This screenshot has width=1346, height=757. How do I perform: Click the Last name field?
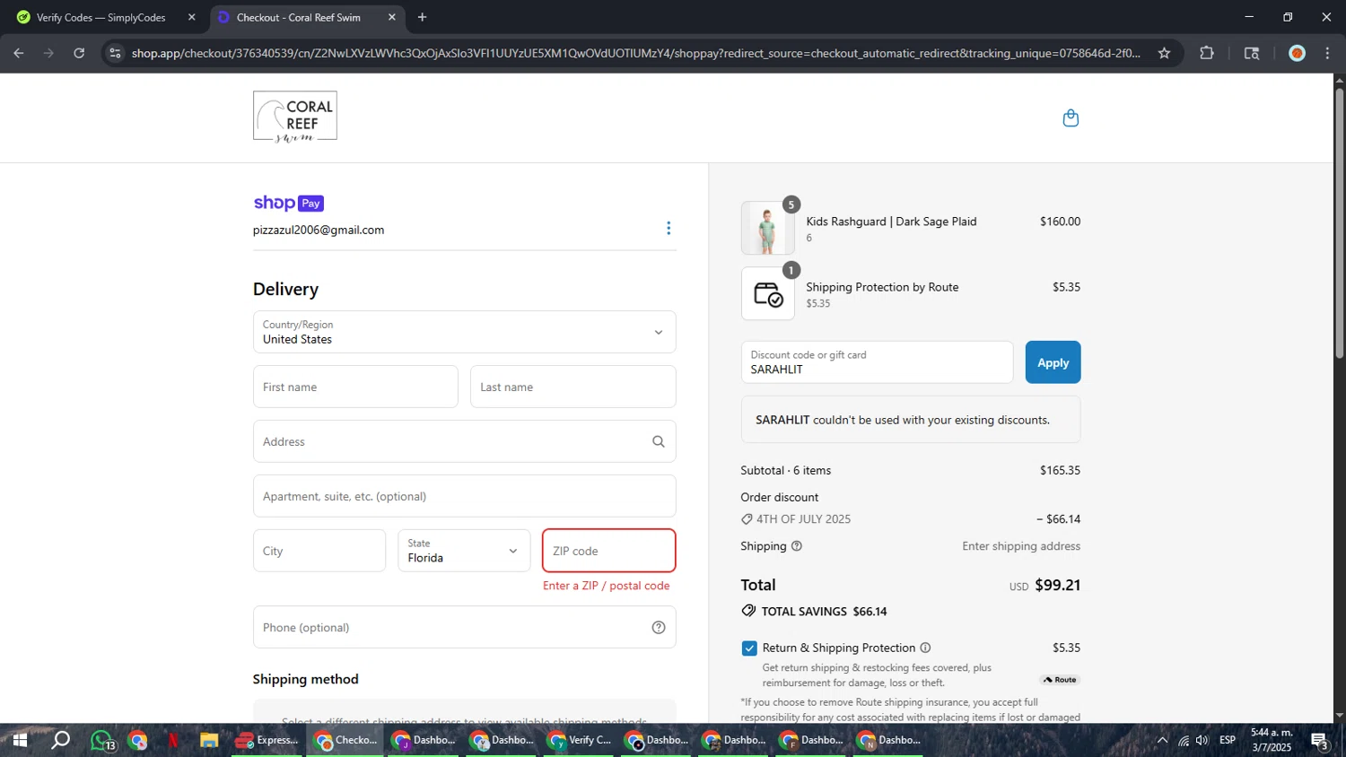click(x=572, y=387)
